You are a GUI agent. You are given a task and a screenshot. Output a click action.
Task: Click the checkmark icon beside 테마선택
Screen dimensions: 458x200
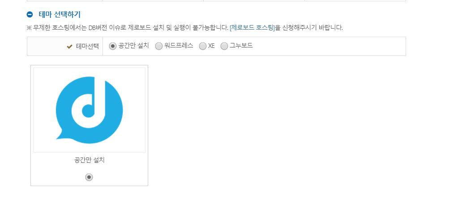(69, 46)
